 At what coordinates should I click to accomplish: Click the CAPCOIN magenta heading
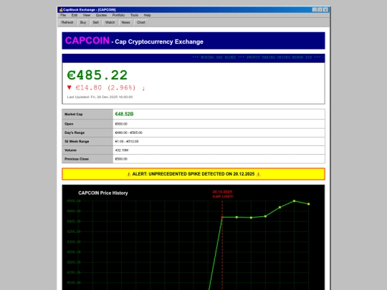87,41
